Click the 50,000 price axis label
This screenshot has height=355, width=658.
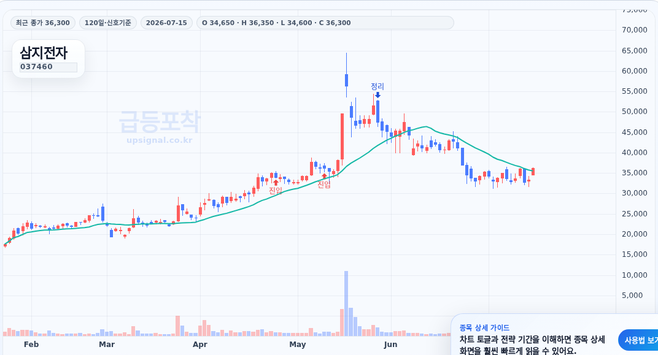point(635,112)
